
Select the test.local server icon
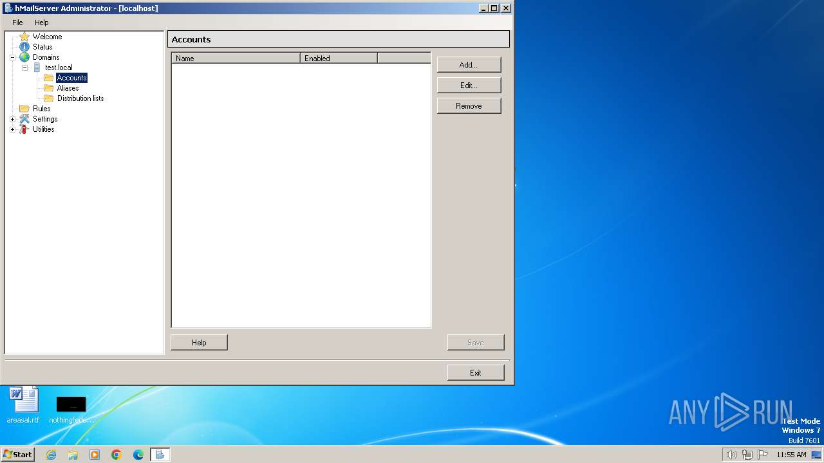pyautogui.click(x=37, y=68)
